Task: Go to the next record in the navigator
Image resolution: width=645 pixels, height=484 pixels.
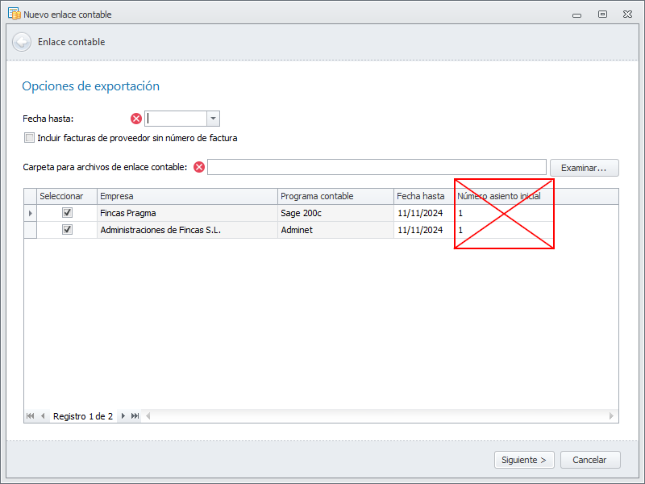Action: [123, 416]
